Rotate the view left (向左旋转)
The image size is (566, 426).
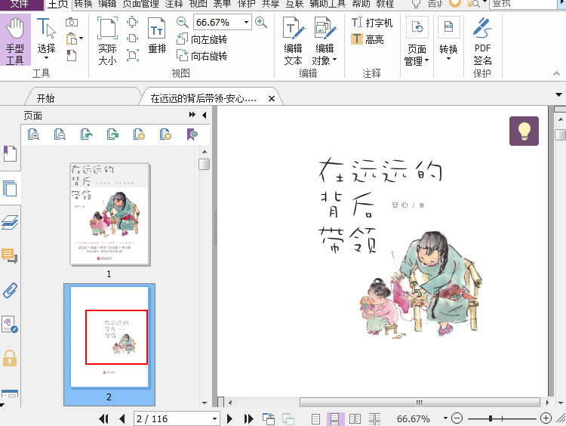click(x=201, y=39)
